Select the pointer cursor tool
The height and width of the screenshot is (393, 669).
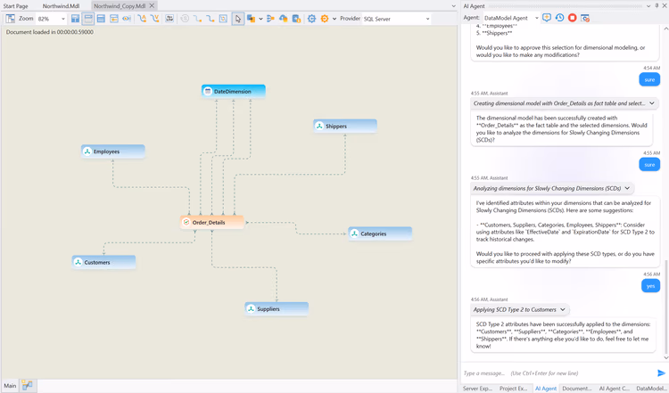coord(238,19)
